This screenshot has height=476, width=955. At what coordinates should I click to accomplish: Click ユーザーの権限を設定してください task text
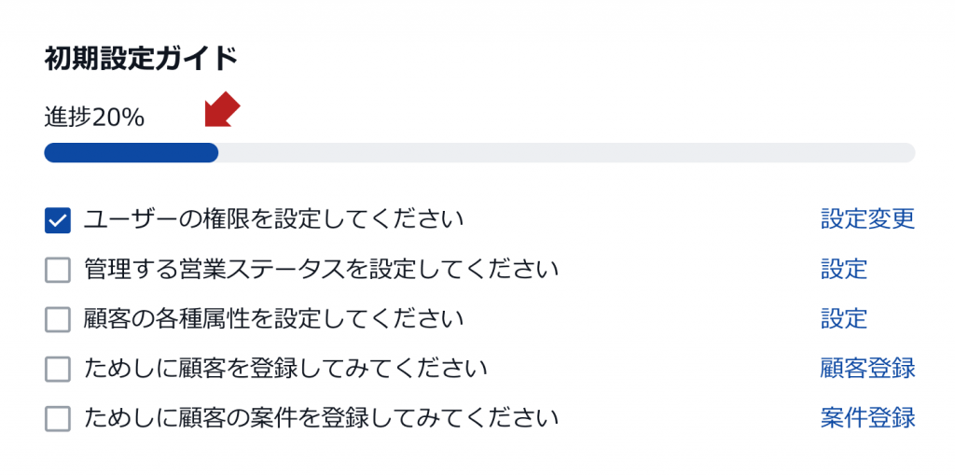click(273, 219)
